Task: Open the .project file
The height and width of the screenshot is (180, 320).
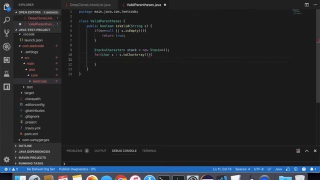Action: point(37,122)
